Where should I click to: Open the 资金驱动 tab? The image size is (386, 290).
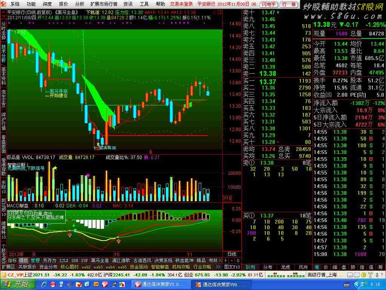point(139,267)
